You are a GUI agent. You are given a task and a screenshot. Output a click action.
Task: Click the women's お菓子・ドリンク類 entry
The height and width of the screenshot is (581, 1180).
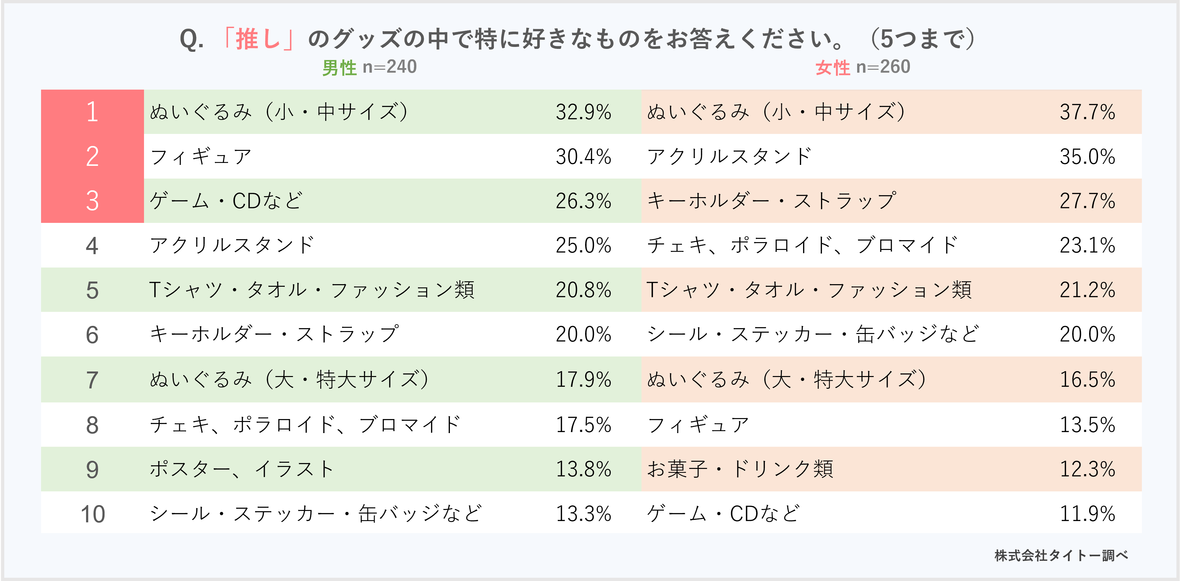(x=740, y=469)
